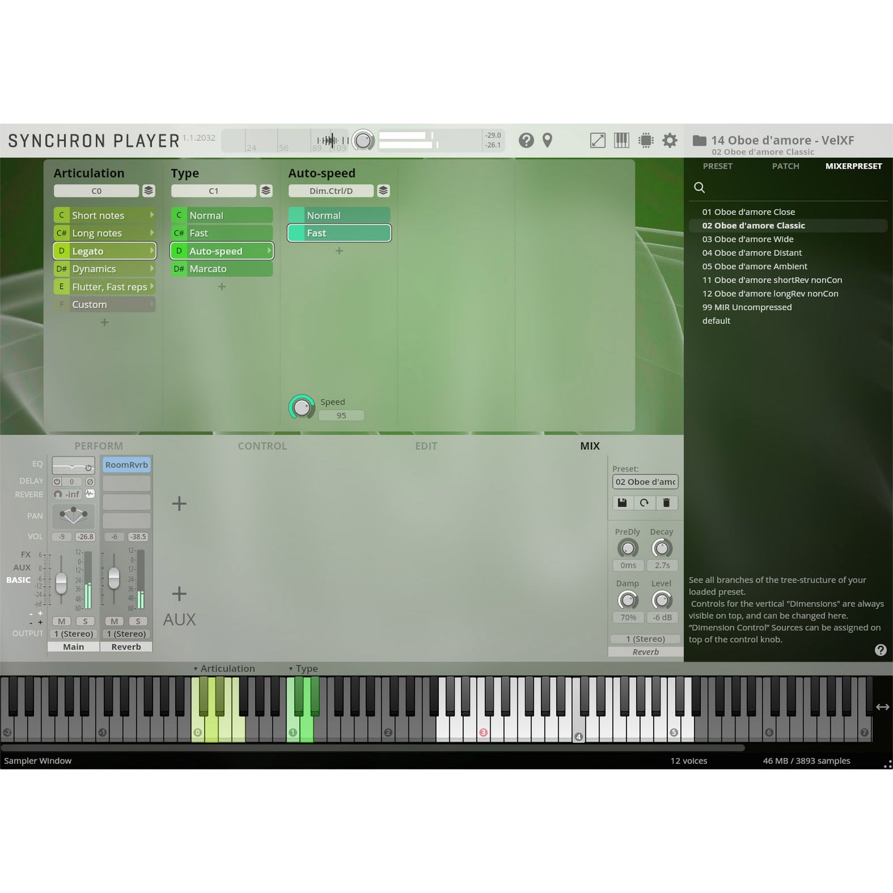Switch to the PATCH tab

point(785,166)
